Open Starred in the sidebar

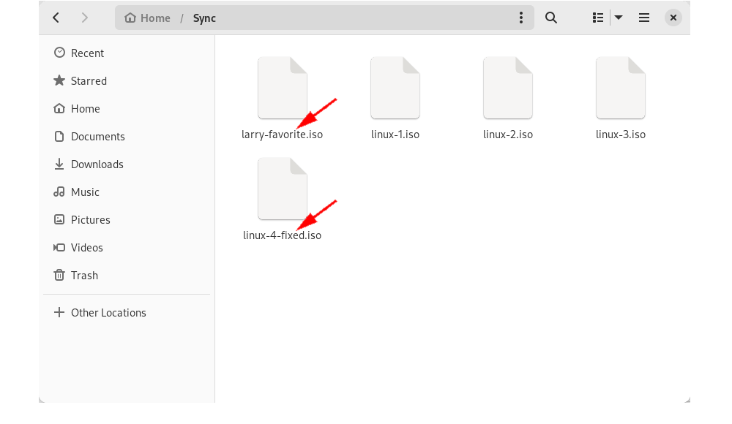[x=89, y=81]
